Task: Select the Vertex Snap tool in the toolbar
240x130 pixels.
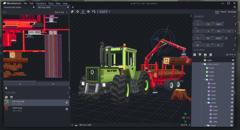Action: pyautogui.click(x=94, y=12)
